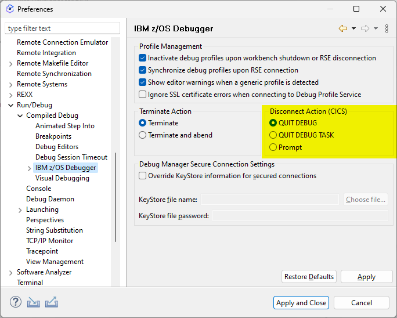397x318 pixels.
Task: Select QUIT DEBUG TASK radio button
Action: [x=273, y=135]
